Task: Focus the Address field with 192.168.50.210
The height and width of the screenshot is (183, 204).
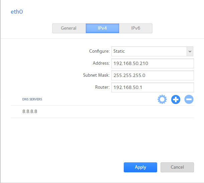Action: 152,63
